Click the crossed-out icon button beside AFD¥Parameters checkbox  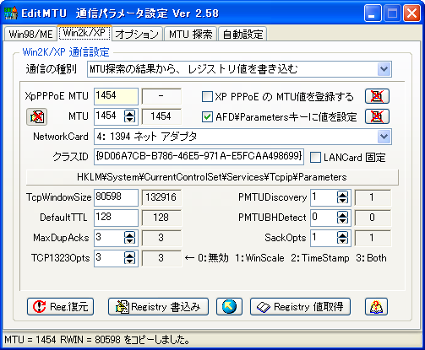click(x=377, y=116)
